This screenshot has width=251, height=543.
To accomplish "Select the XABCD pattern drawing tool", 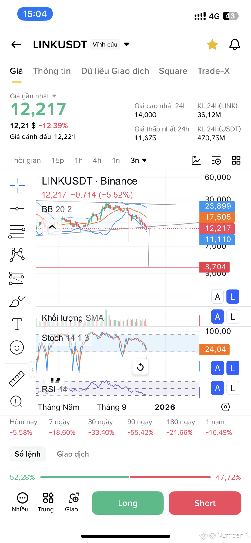I will (x=17, y=255).
